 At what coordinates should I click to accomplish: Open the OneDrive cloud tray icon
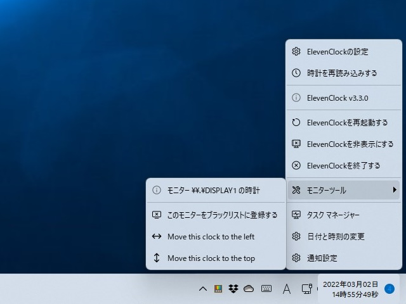tap(249, 289)
